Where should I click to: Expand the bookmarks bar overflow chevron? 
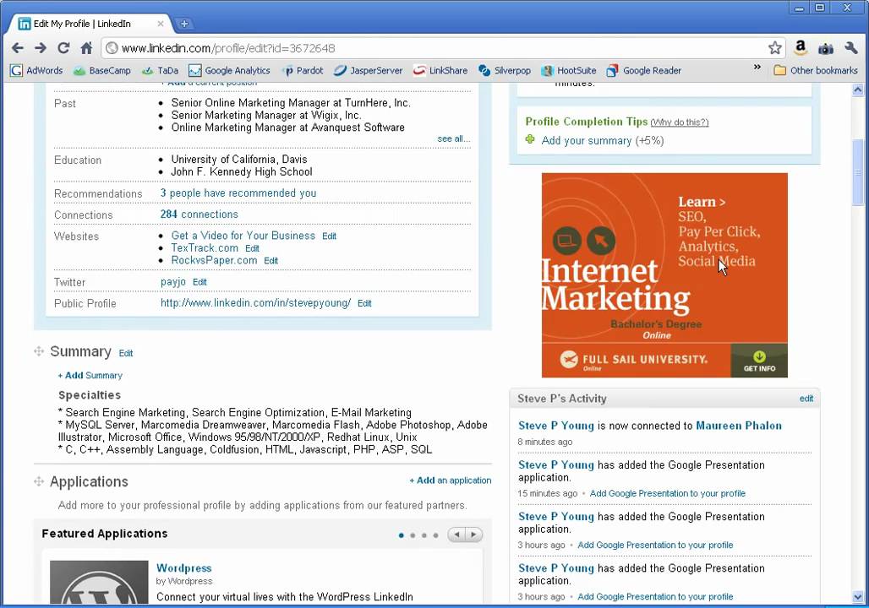757,68
